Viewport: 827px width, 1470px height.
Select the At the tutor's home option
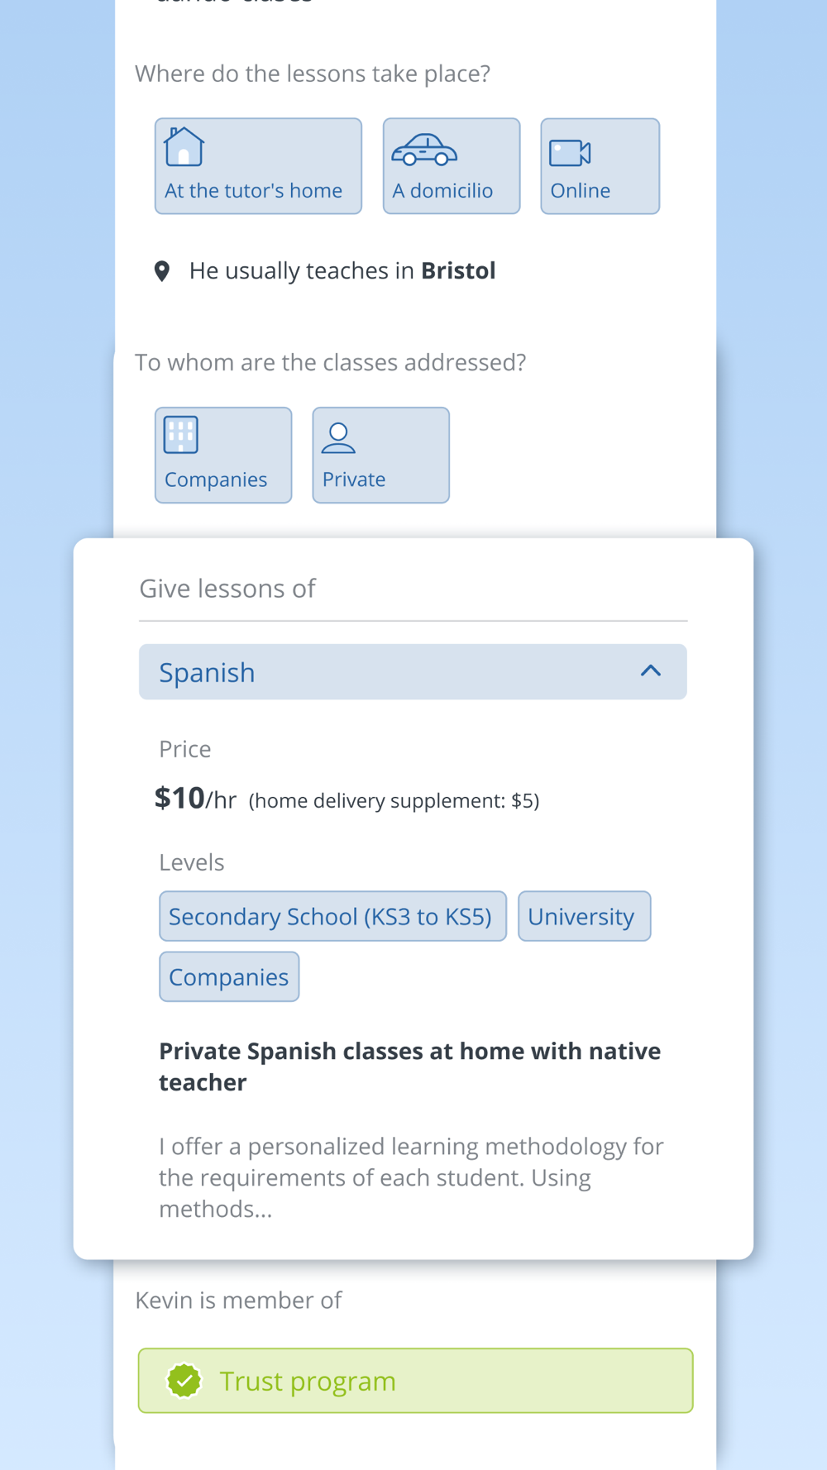(x=258, y=166)
